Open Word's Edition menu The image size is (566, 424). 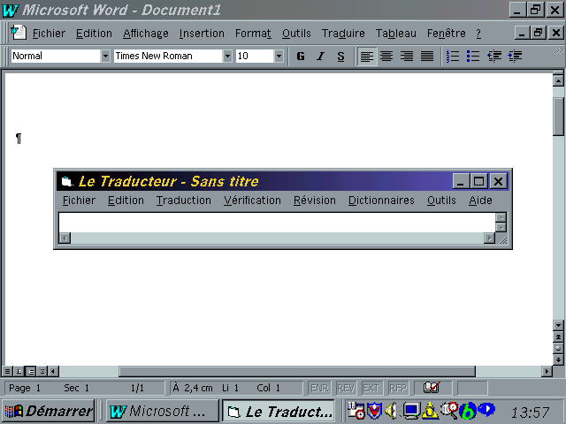coord(94,34)
